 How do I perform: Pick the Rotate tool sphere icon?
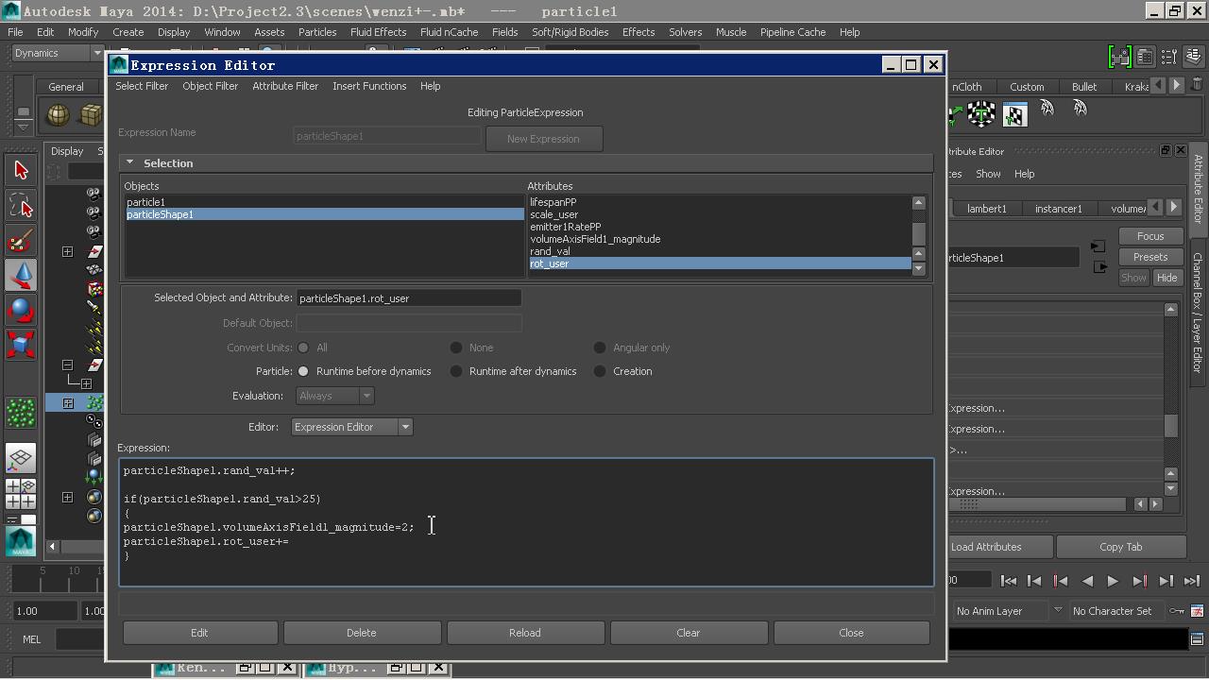point(21,310)
